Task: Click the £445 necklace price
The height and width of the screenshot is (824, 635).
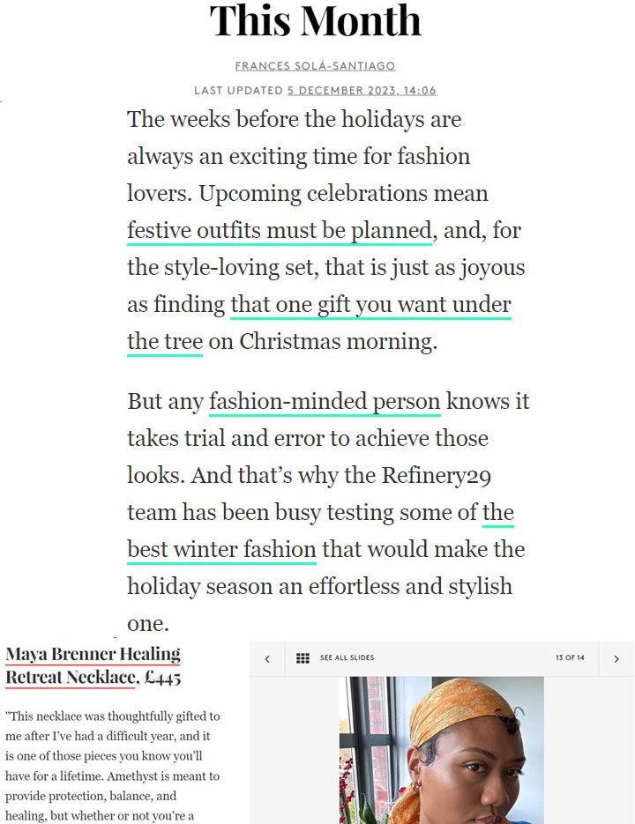Action: pos(163,678)
